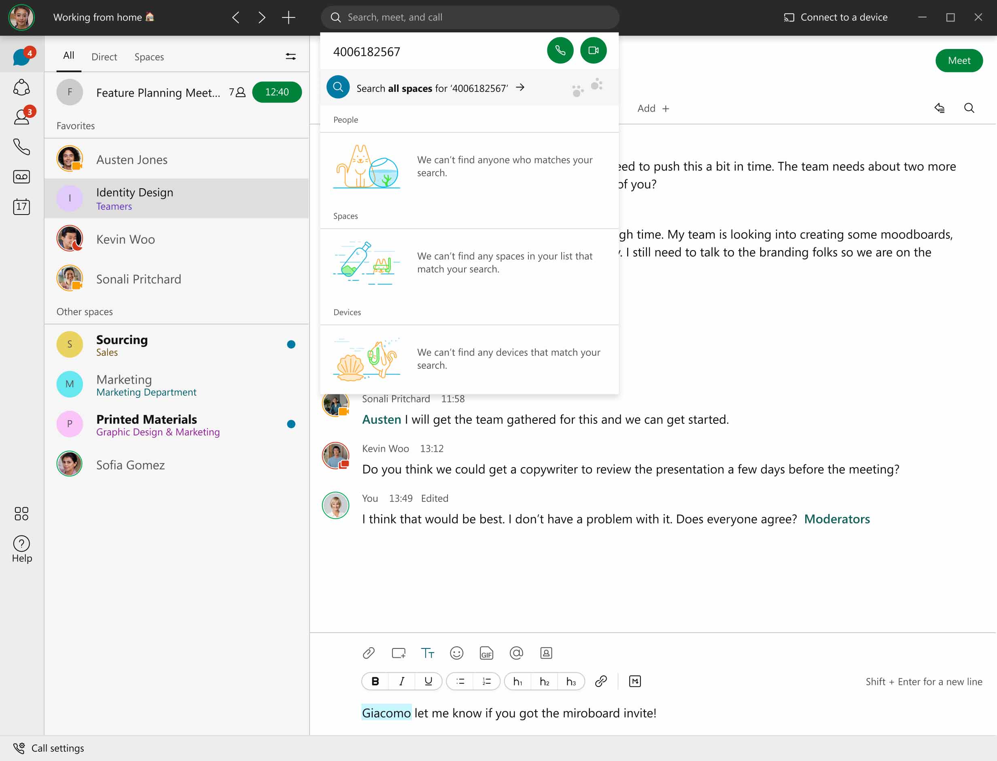Click the audio call button for 4006182567
The height and width of the screenshot is (761, 997).
point(560,51)
